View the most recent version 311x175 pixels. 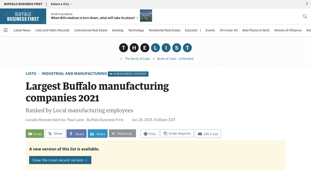coord(60,160)
